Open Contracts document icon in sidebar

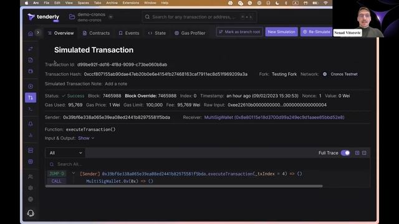(31, 60)
